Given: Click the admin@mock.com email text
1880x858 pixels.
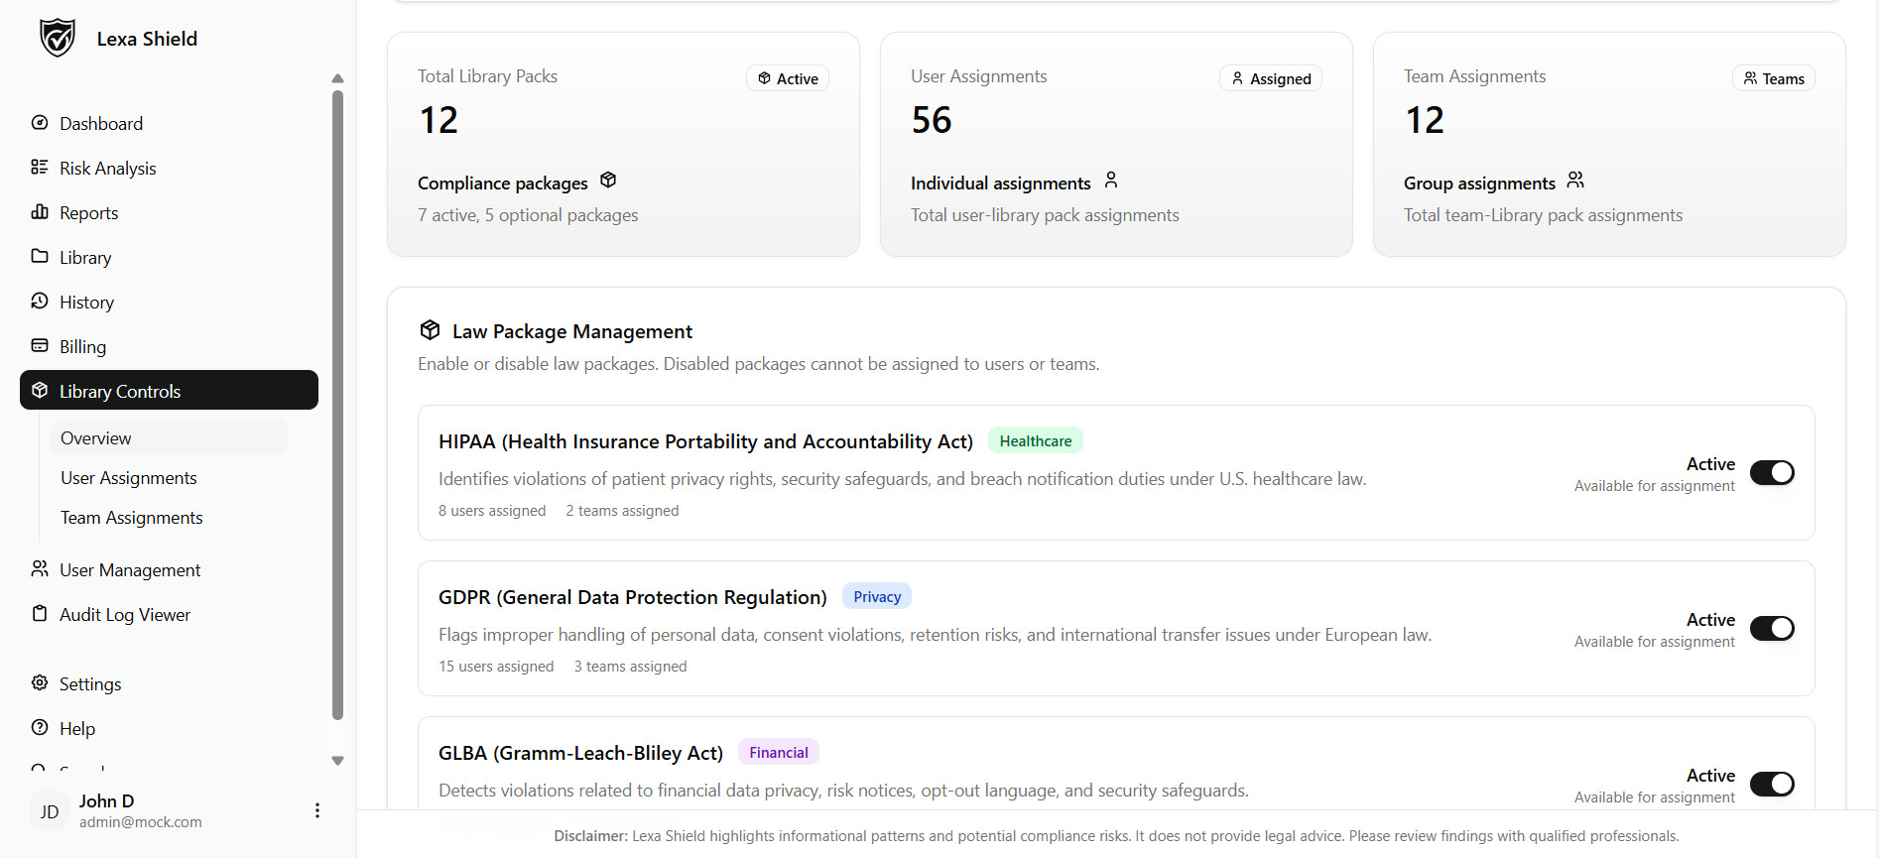Looking at the screenshot, I should point(141,822).
